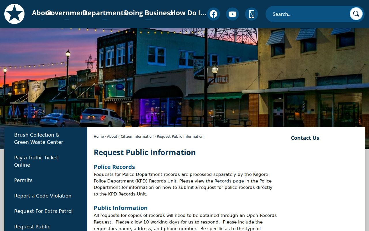Open the Records page link
369x231 pixels.
[229, 181]
